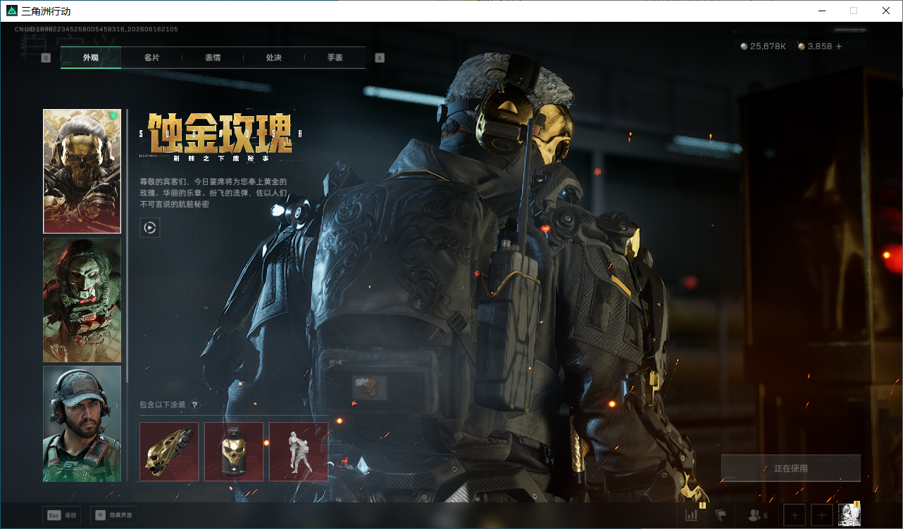
Task: Switch to the 外观 tab
Action: point(90,58)
